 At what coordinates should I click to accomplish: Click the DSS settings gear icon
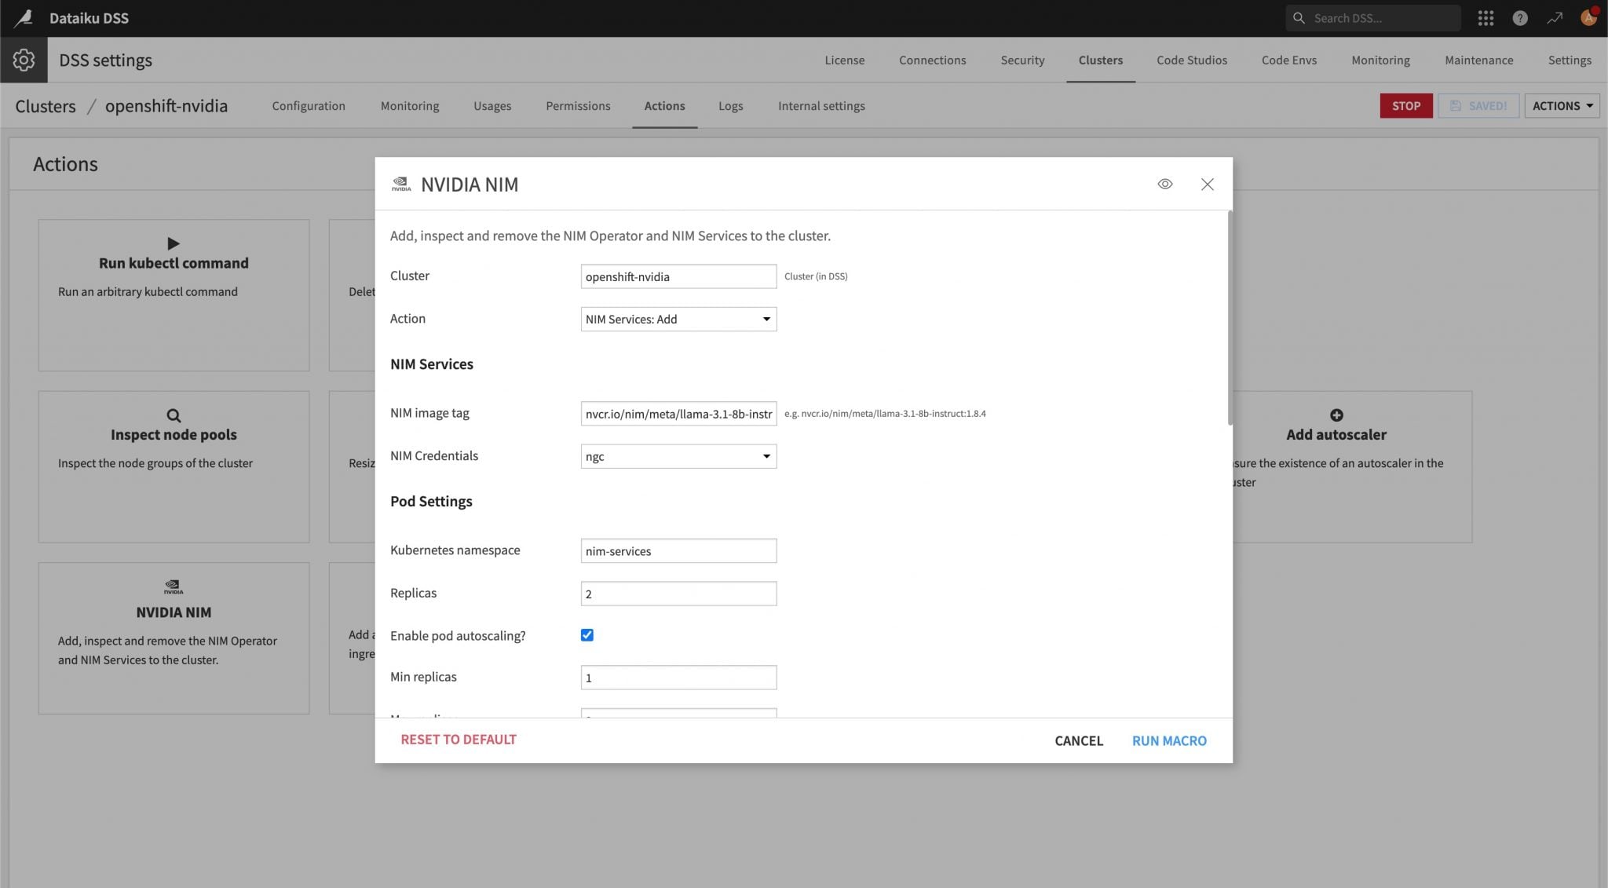coord(24,60)
